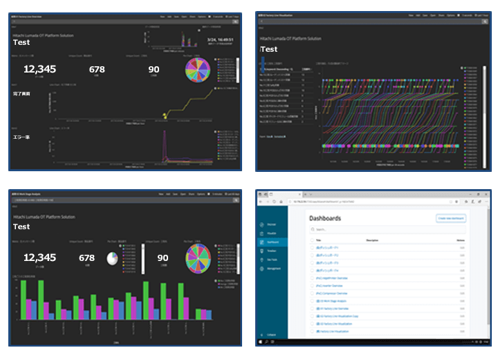This screenshot has width=498, height=359.
Task: Click the Dashboards page vertical scrollbar
Action: [488, 266]
